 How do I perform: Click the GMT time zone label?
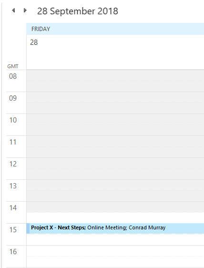tap(13, 66)
